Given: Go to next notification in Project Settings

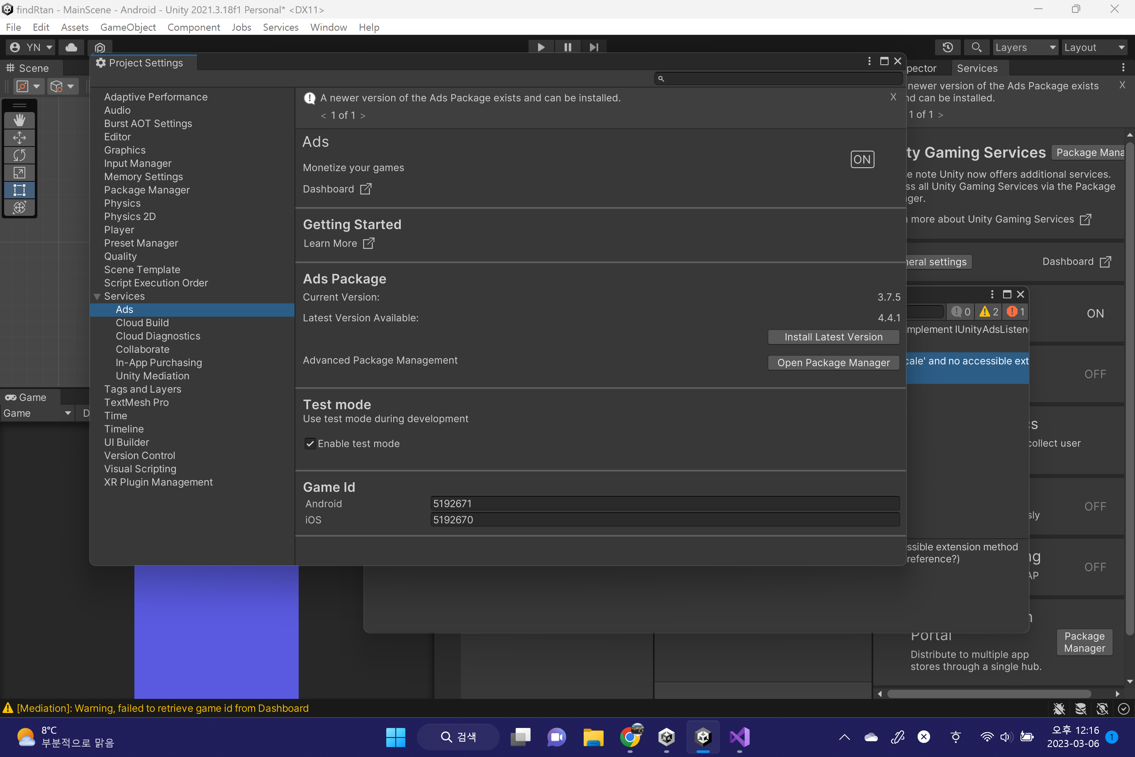Looking at the screenshot, I should click(x=363, y=115).
